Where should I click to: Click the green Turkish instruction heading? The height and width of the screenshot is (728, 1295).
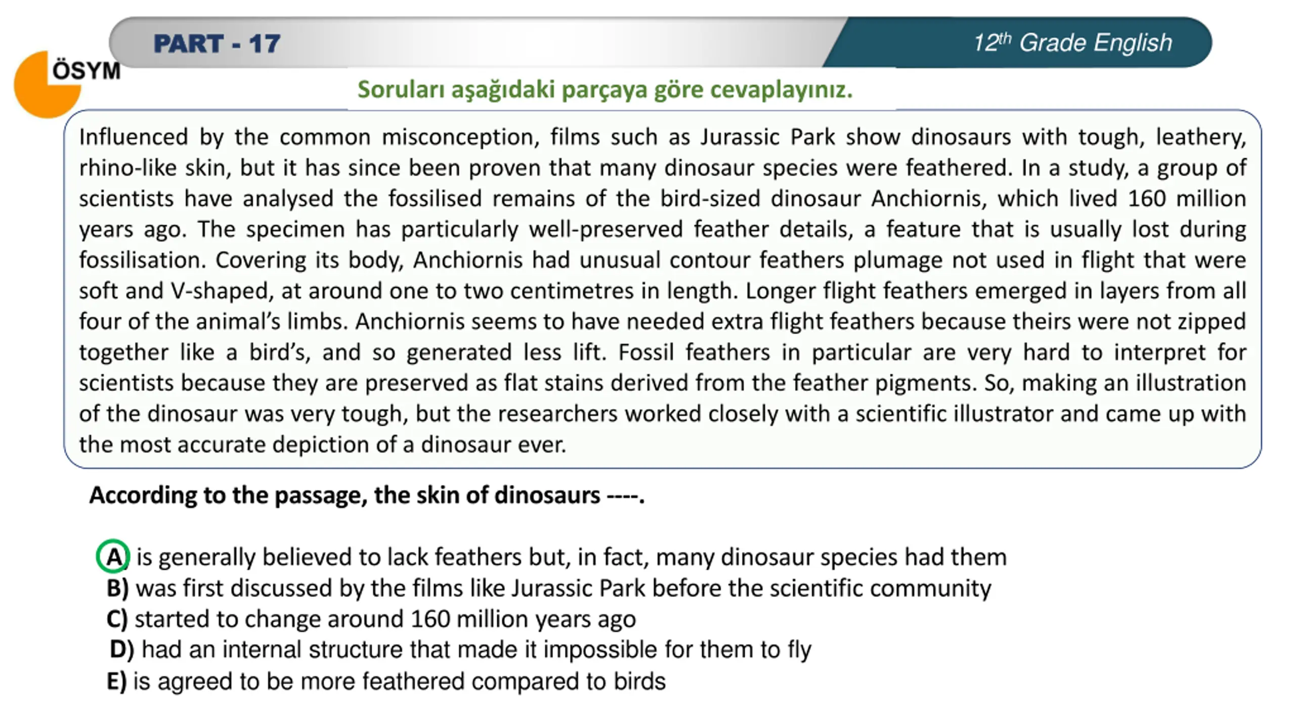click(605, 89)
